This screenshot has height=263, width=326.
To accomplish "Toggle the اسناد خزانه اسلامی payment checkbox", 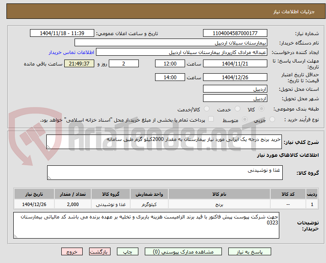I will point(211,119).
